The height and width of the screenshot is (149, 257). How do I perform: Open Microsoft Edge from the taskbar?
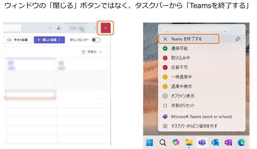tap(241, 143)
